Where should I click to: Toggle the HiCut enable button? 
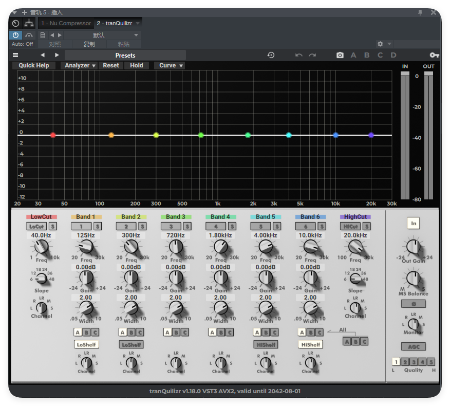(x=350, y=226)
